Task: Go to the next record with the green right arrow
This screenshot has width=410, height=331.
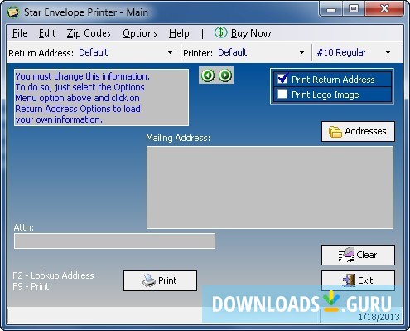Action: click(x=225, y=75)
